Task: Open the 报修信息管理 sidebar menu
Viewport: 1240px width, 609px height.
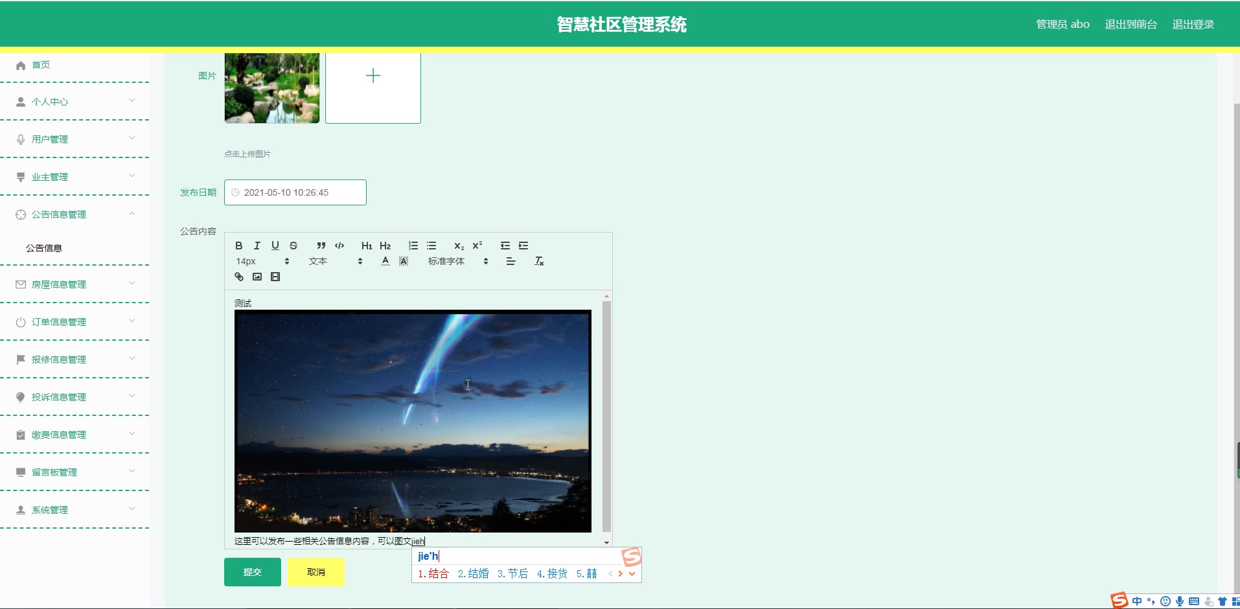Action: tap(75, 360)
